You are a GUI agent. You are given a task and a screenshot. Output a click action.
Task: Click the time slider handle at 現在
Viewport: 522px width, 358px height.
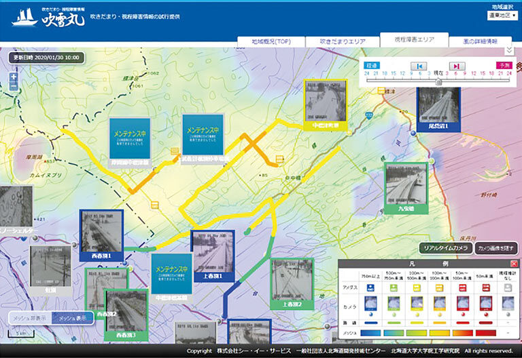tap(439, 81)
